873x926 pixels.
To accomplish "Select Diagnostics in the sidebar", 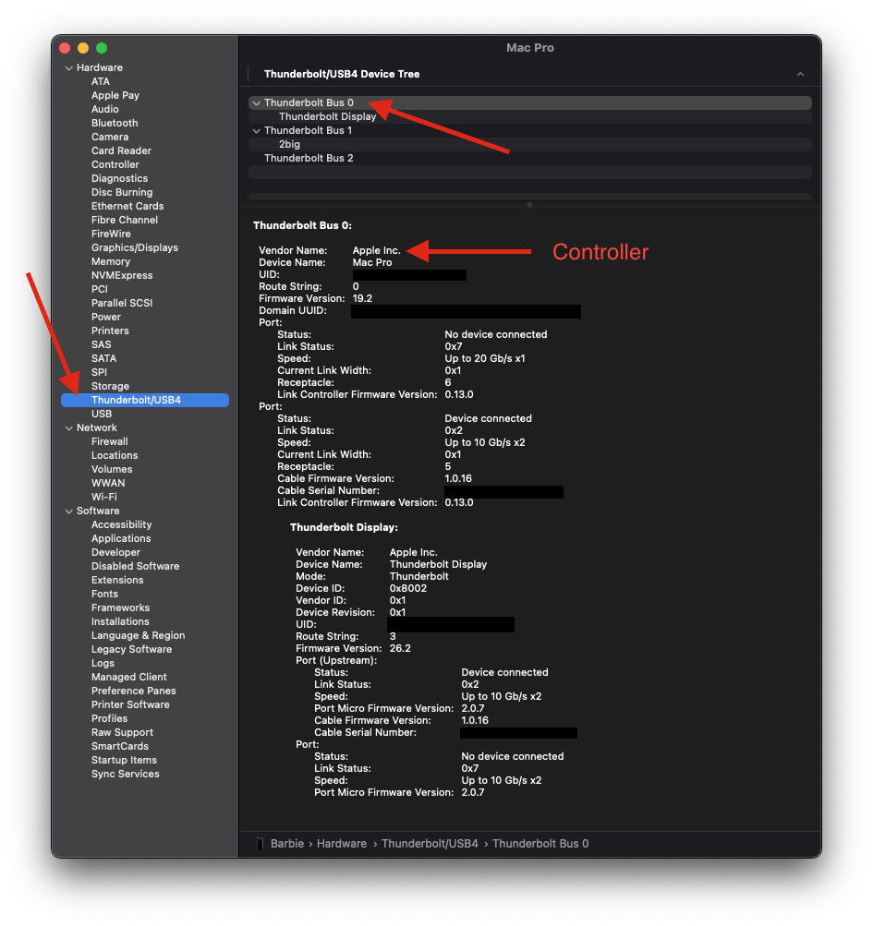I will 119,178.
